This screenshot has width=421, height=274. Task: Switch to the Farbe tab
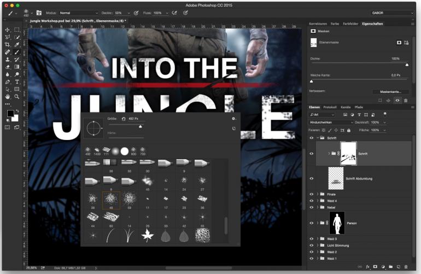tap(335, 24)
